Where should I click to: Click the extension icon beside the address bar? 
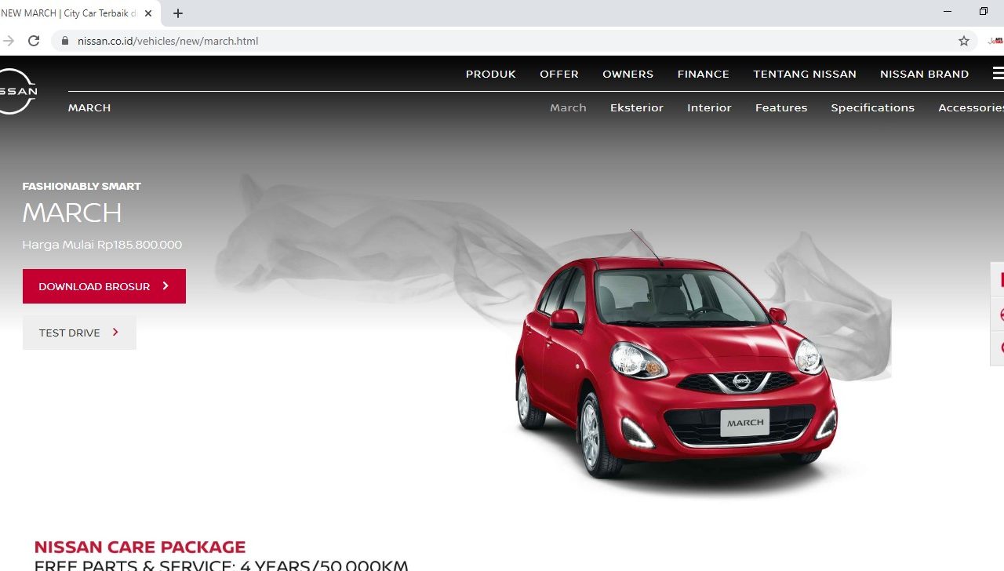pyautogui.click(x=995, y=41)
